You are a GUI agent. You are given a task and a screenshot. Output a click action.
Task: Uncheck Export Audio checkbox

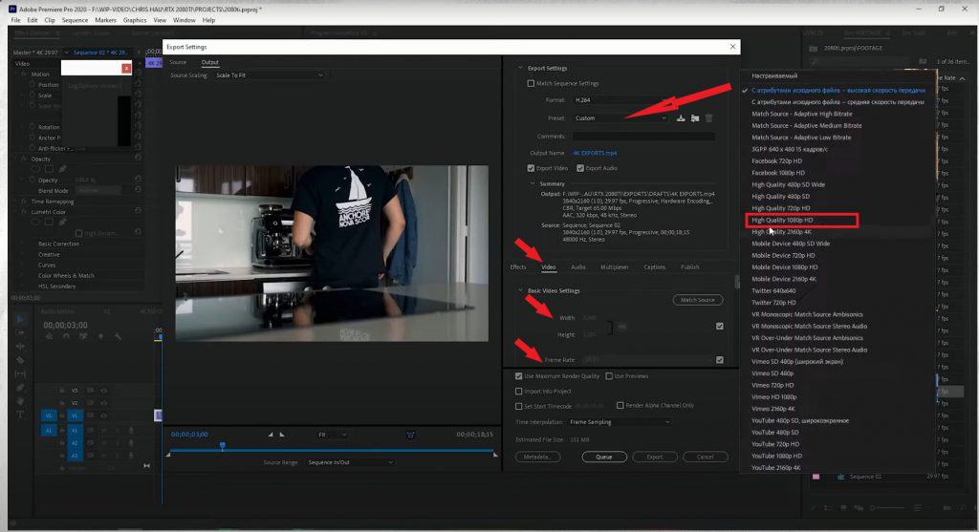(580, 168)
